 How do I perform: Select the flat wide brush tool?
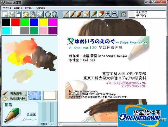(86, 14)
